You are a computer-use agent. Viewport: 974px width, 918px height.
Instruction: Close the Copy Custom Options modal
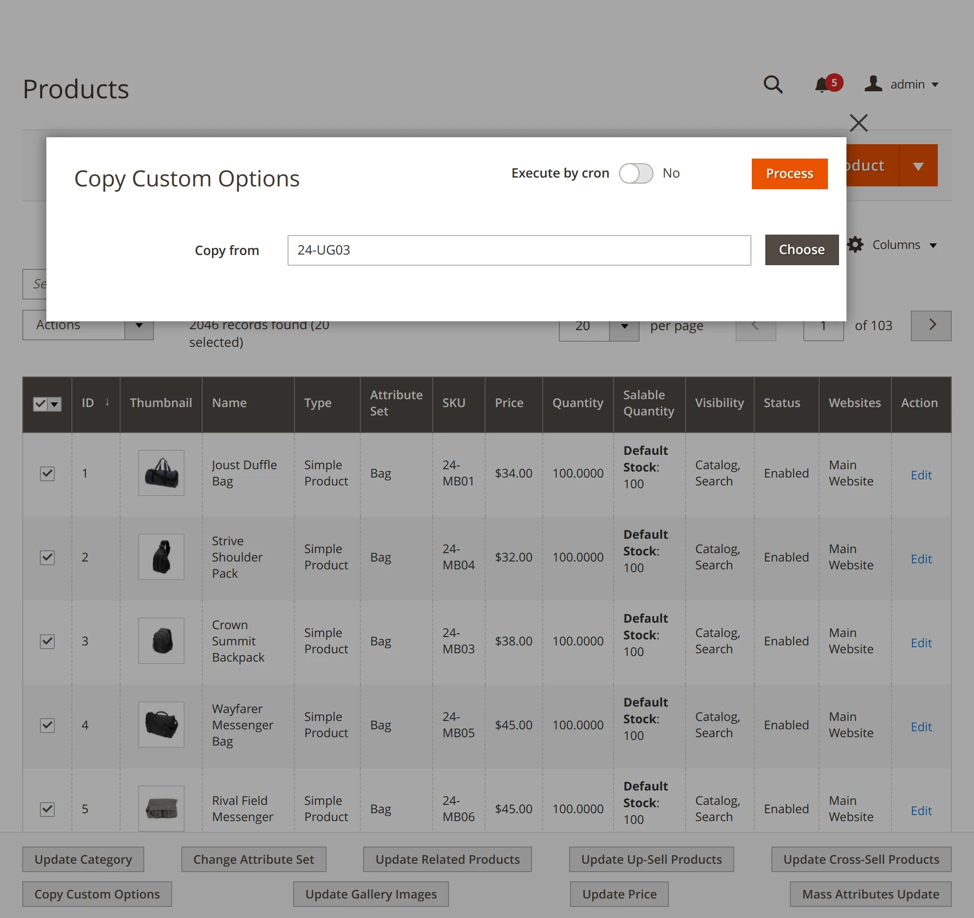(859, 123)
